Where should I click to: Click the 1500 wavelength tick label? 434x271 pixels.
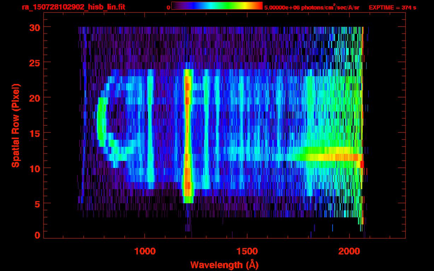pyautogui.click(x=247, y=251)
